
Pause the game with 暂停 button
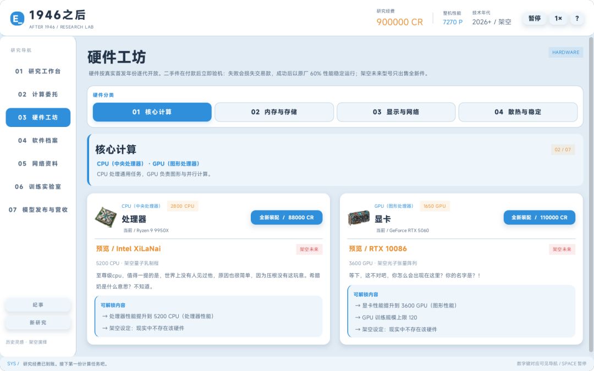coord(534,18)
